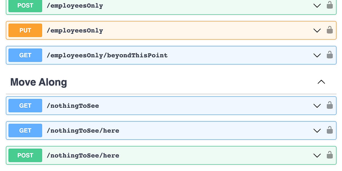Image resolution: width=342 pixels, height=171 pixels.
Task: Click the Move Along section heading
Action: (x=38, y=82)
